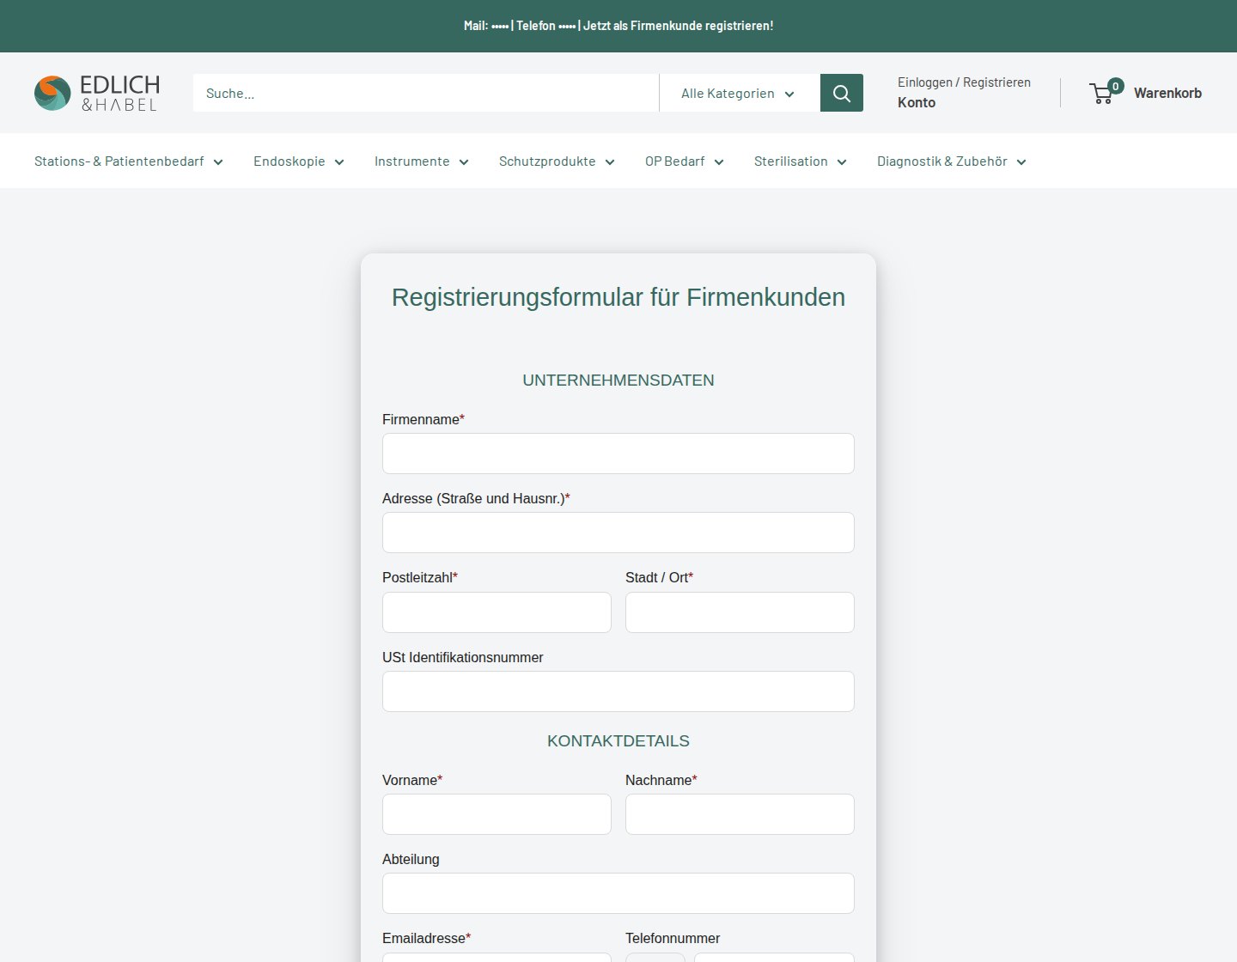Open the Konto account link
1237x962 pixels.
point(917,102)
